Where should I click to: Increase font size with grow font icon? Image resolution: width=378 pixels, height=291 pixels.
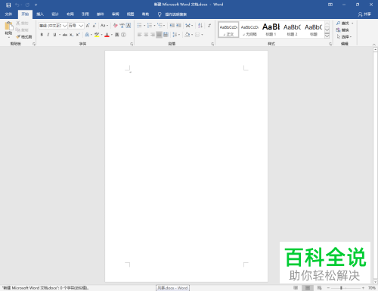[x=88, y=26]
